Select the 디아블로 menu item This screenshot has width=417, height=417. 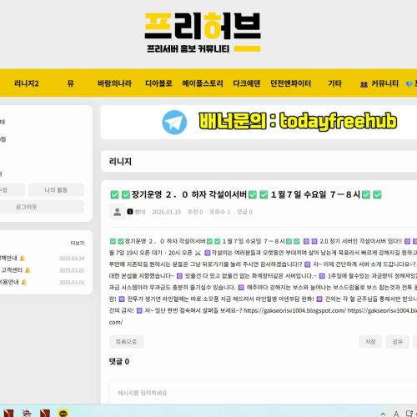click(x=158, y=83)
